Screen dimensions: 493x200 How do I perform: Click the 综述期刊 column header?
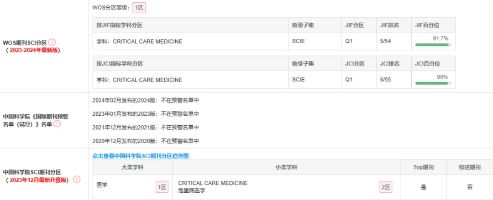tap(469, 167)
